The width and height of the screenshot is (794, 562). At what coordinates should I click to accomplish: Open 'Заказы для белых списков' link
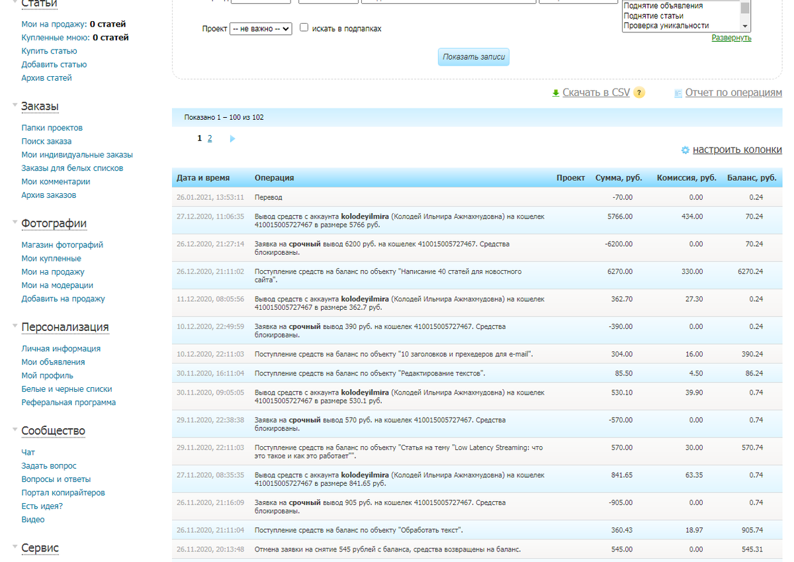pos(72,168)
